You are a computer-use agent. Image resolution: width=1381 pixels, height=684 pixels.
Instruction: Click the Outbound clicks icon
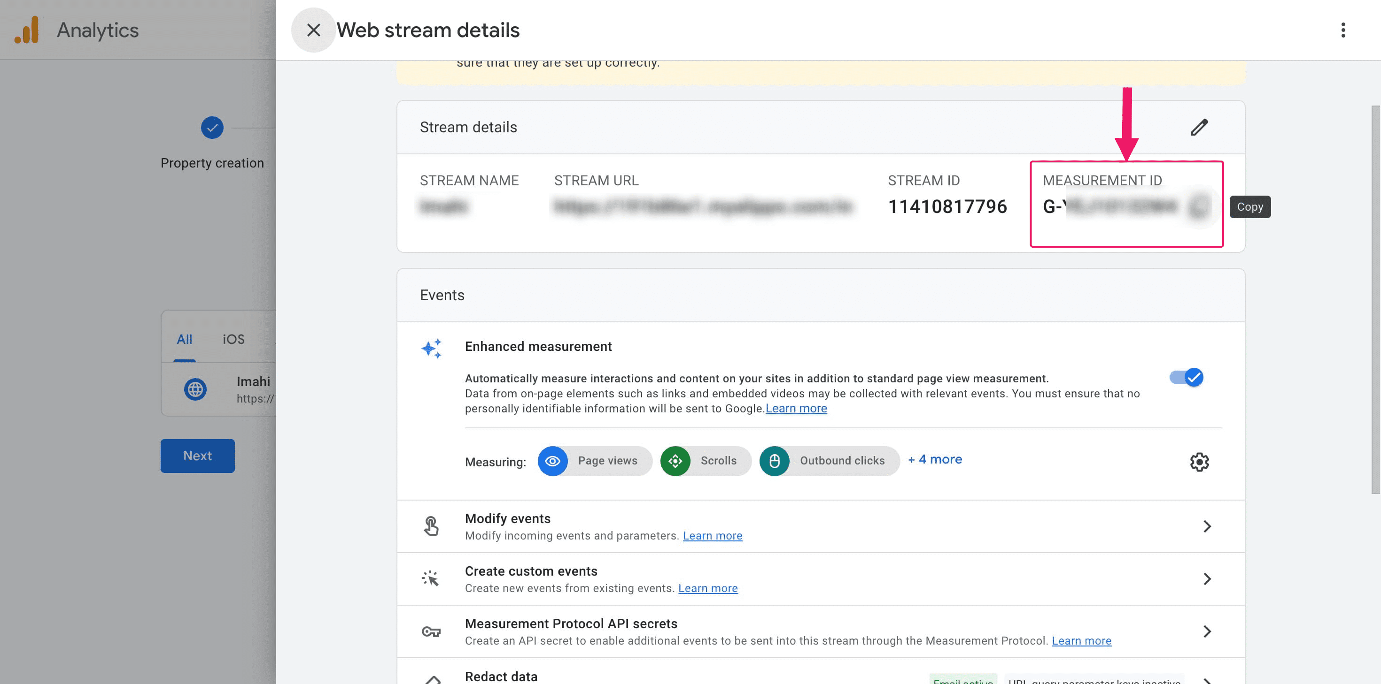click(x=775, y=461)
